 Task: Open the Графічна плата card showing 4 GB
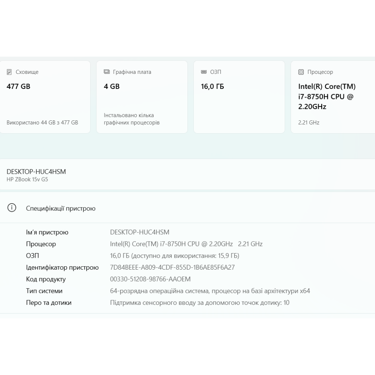(x=142, y=97)
